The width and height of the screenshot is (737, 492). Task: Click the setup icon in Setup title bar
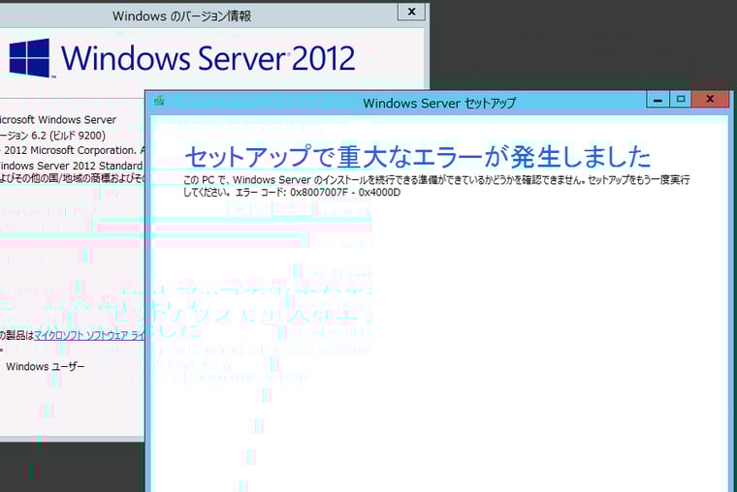[x=159, y=100]
